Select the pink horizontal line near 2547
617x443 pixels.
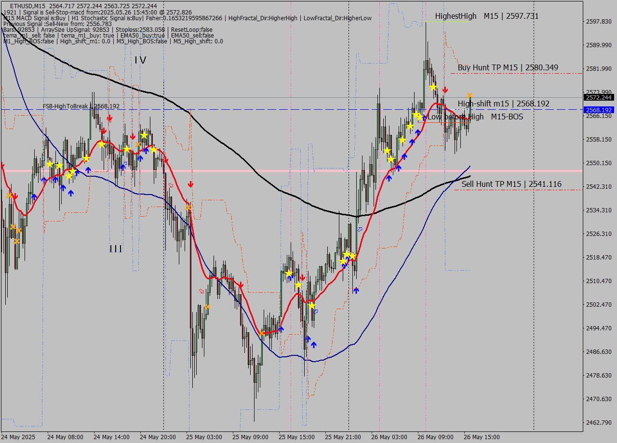[289, 171]
